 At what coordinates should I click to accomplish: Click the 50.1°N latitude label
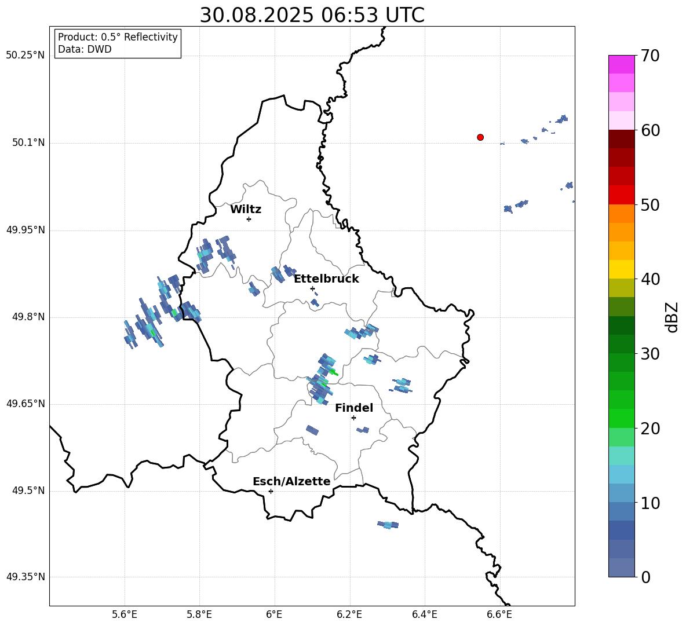(x=28, y=143)
